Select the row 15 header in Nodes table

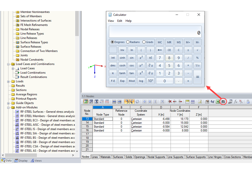point(87,127)
